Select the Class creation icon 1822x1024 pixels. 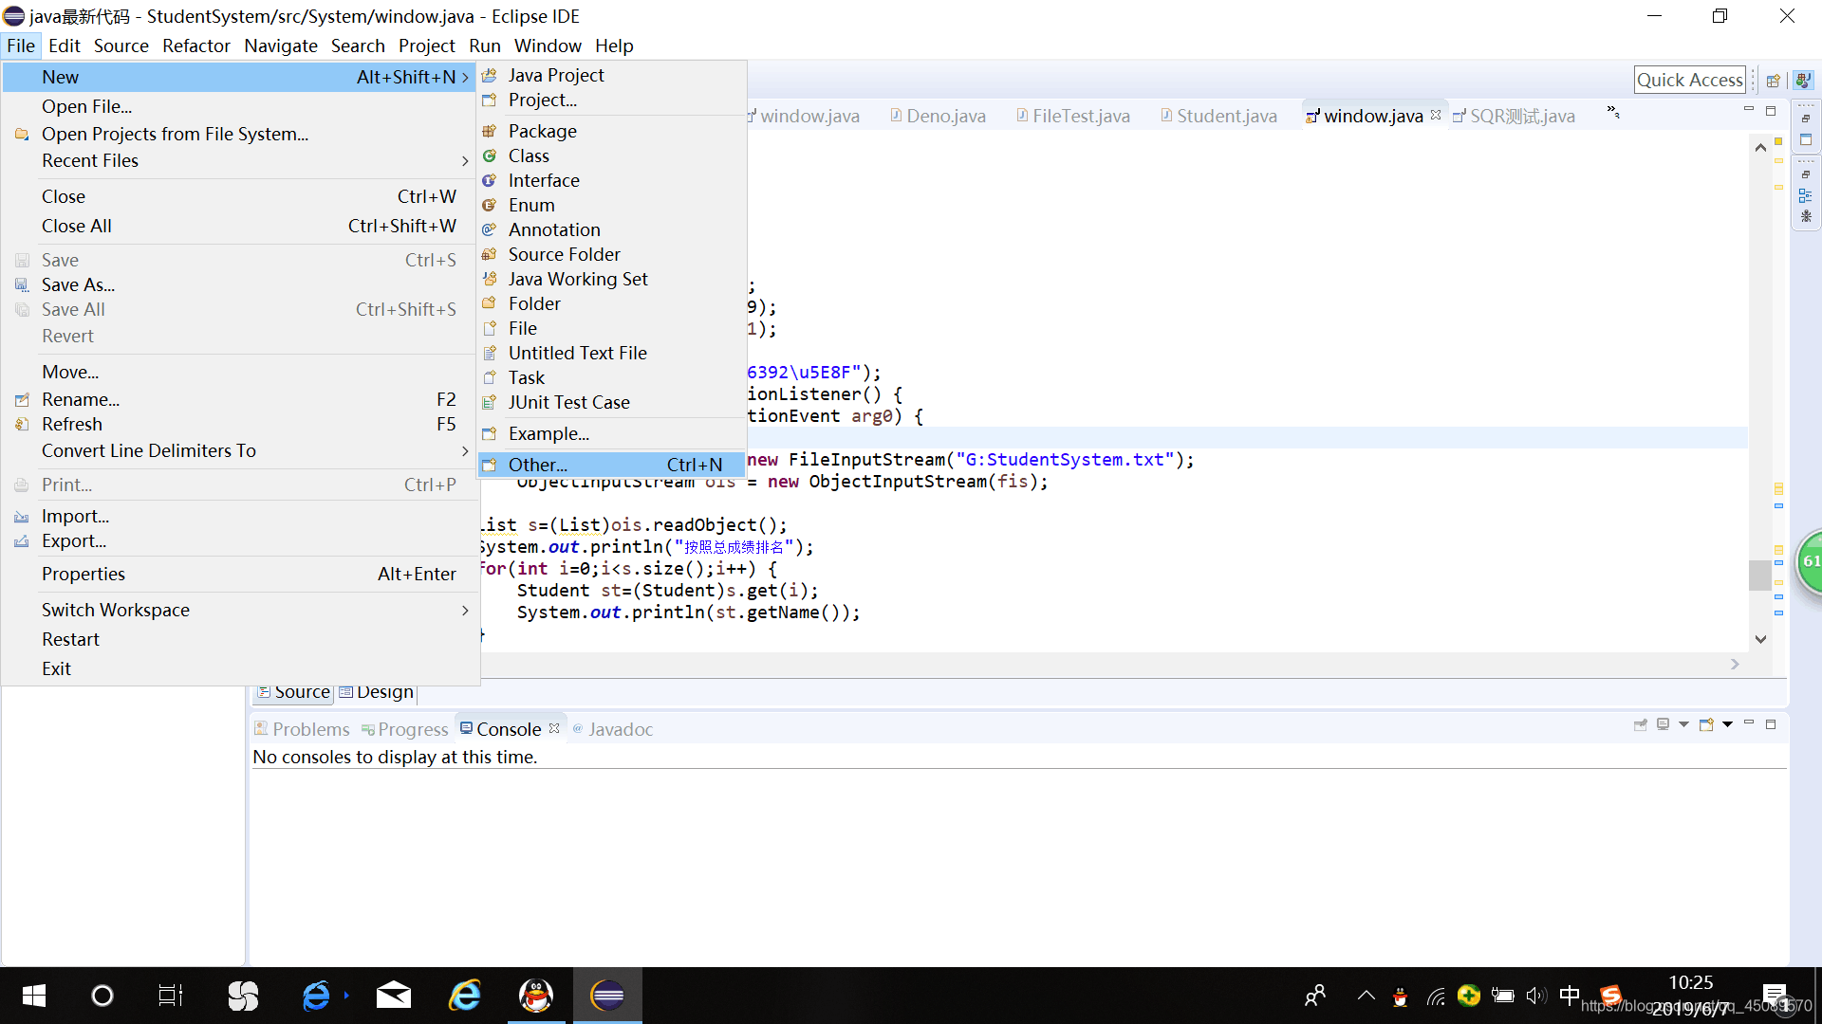tap(492, 155)
